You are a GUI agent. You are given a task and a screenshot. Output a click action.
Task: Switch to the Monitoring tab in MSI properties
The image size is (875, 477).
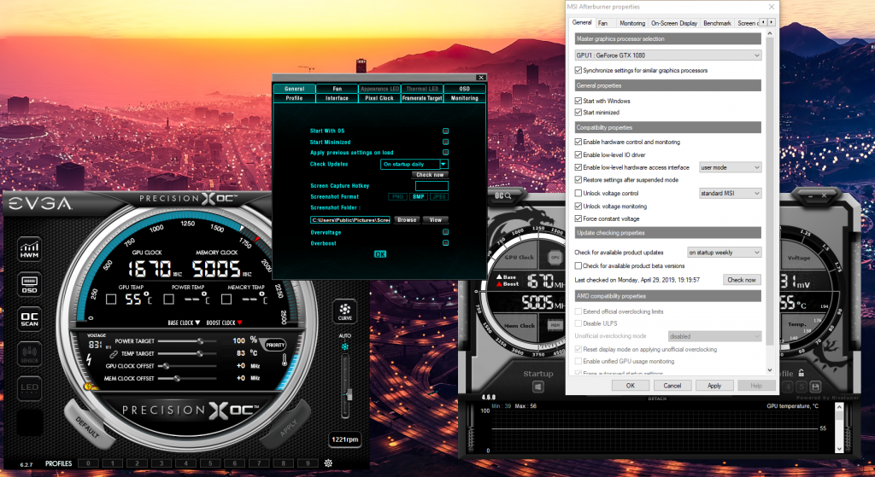(631, 23)
